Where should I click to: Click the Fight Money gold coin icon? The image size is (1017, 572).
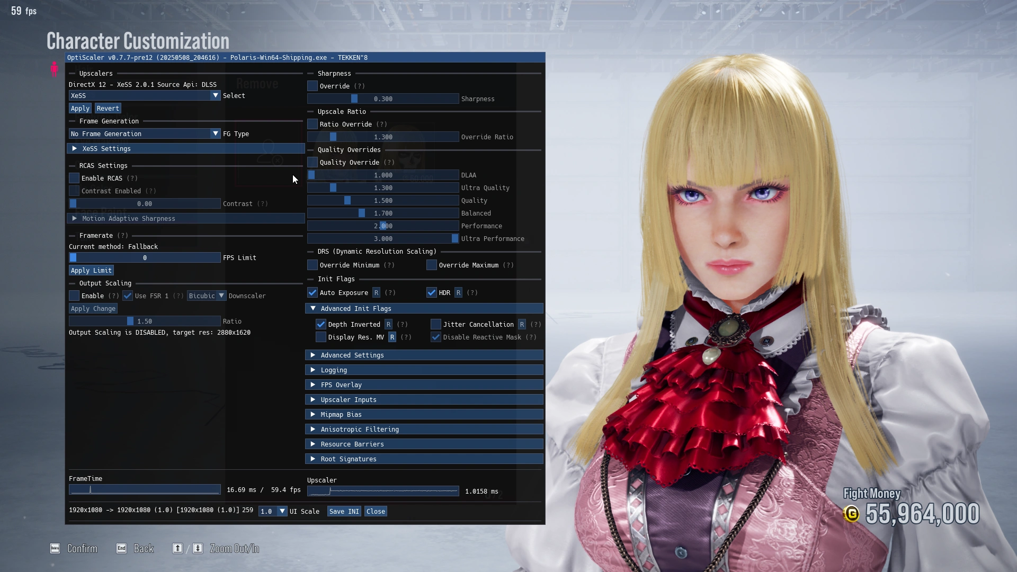851,514
